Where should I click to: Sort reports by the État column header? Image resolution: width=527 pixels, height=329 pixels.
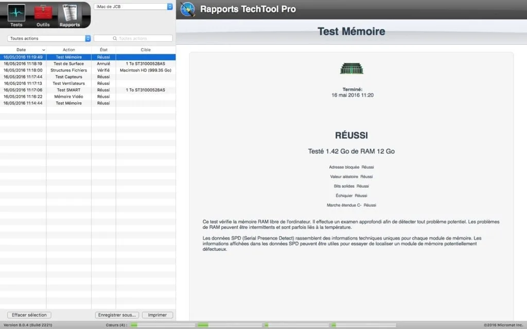coord(103,50)
